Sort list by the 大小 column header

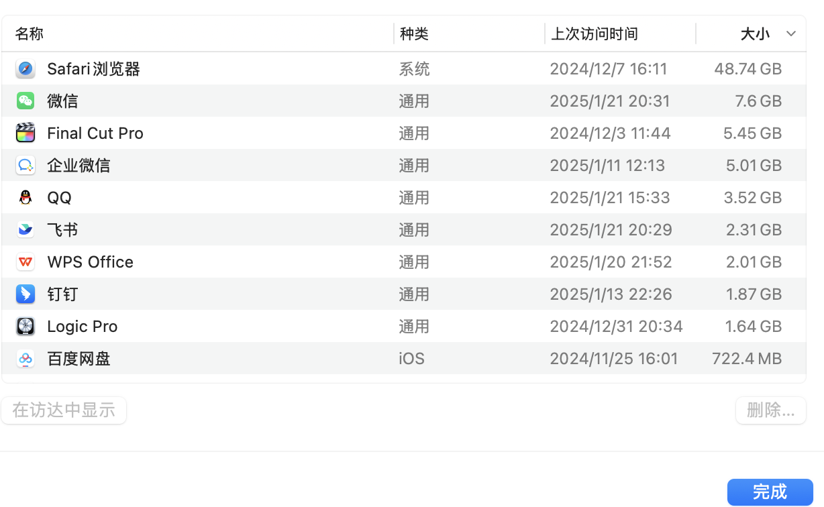tap(755, 34)
